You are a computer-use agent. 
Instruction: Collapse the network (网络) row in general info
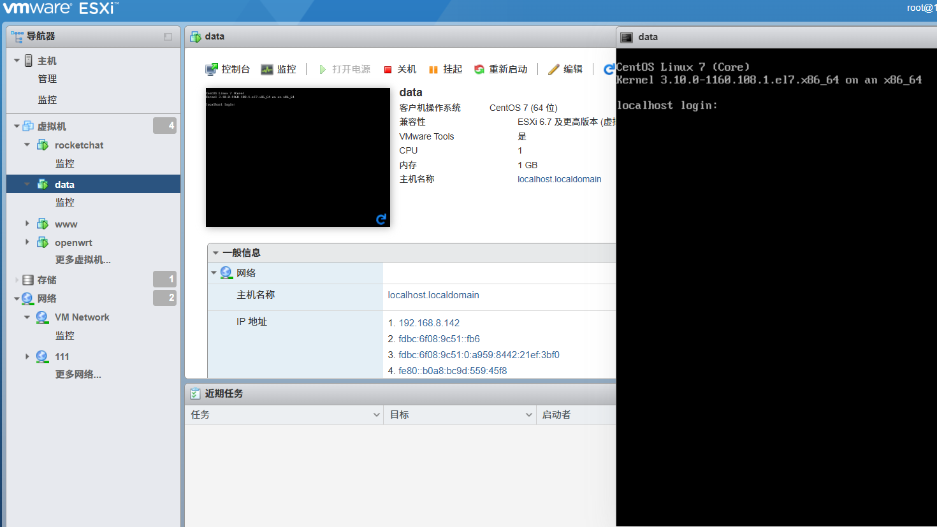214,273
